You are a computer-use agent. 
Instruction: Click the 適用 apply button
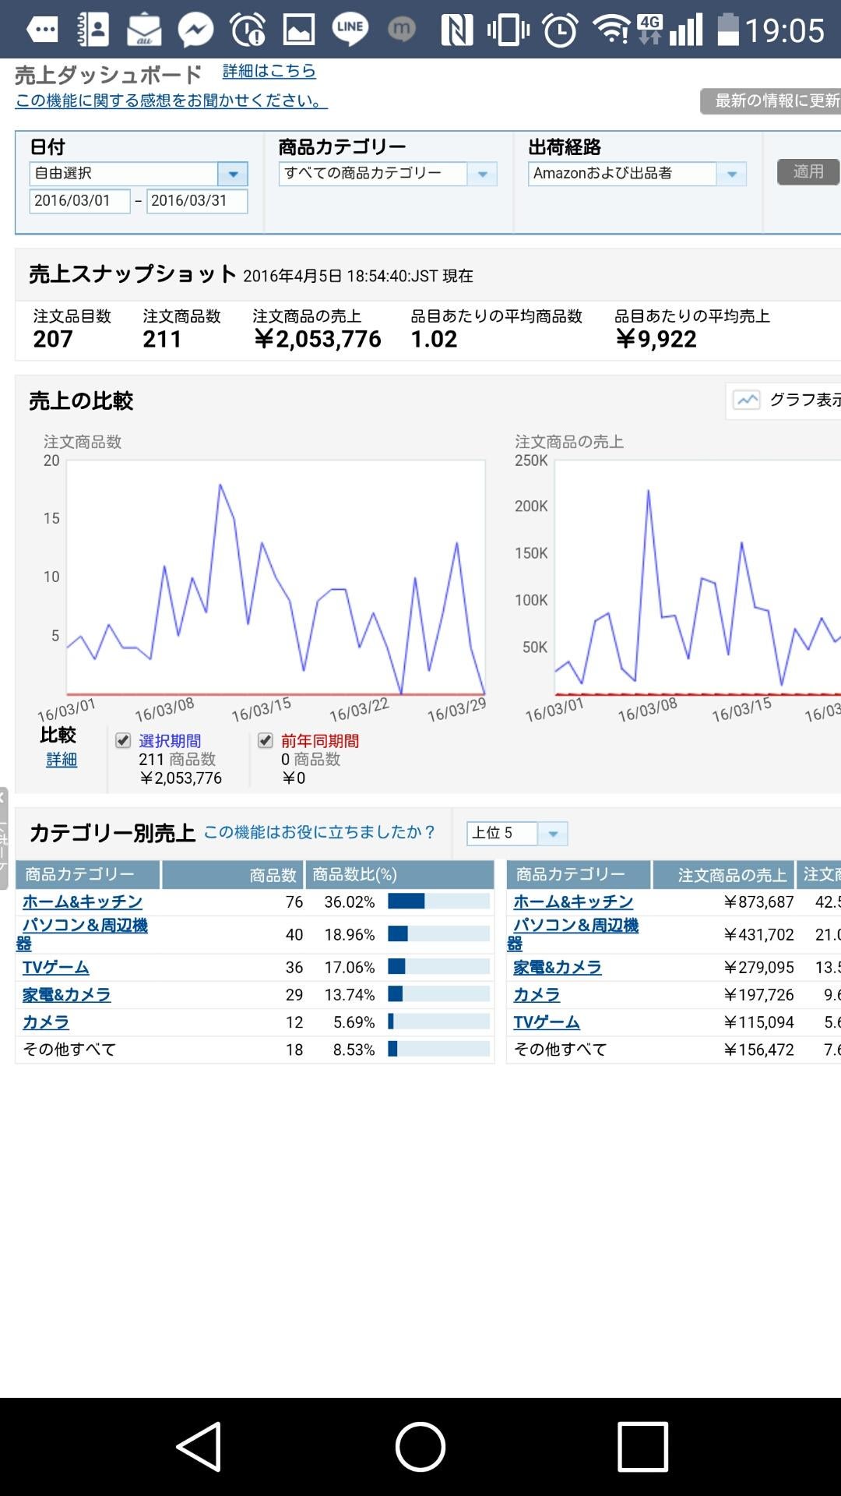pyautogui.click(x=808, y=171)
